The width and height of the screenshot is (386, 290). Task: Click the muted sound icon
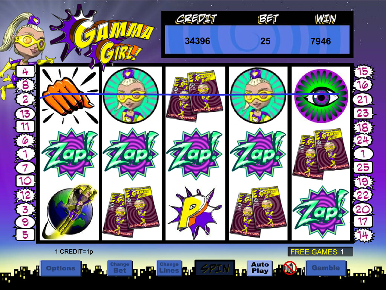pyautogui.click(x=289, y=268)
